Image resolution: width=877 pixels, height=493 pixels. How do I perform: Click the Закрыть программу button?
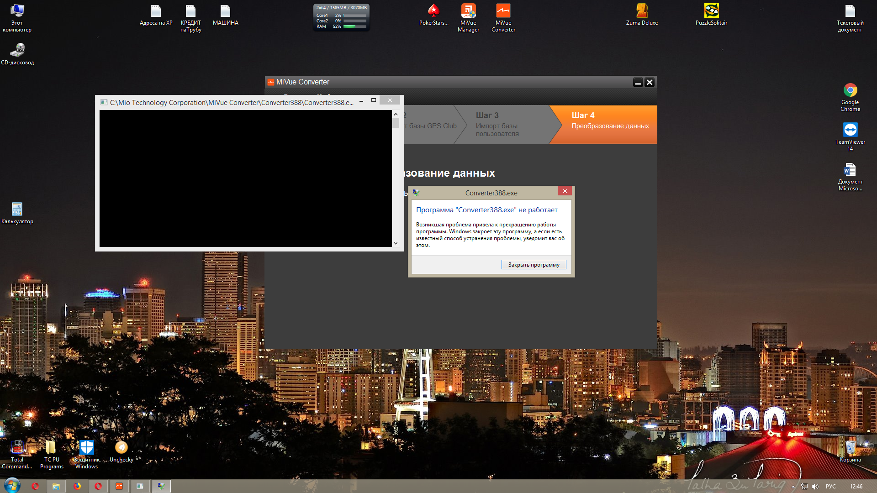coord(534,265)
